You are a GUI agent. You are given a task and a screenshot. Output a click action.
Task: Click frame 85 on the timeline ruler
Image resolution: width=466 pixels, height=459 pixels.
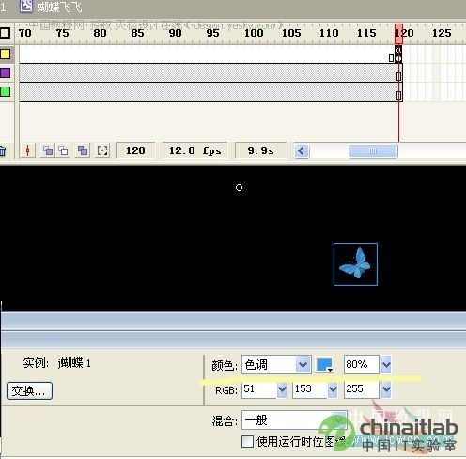[x=137, y=33]
